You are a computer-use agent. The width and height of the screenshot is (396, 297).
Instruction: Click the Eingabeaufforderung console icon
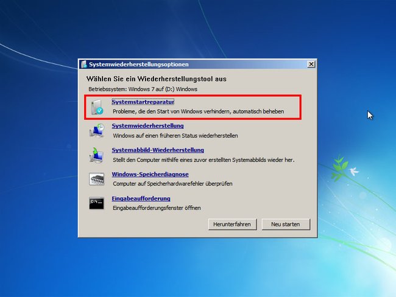pyautogui.click(x=96, y=203)
